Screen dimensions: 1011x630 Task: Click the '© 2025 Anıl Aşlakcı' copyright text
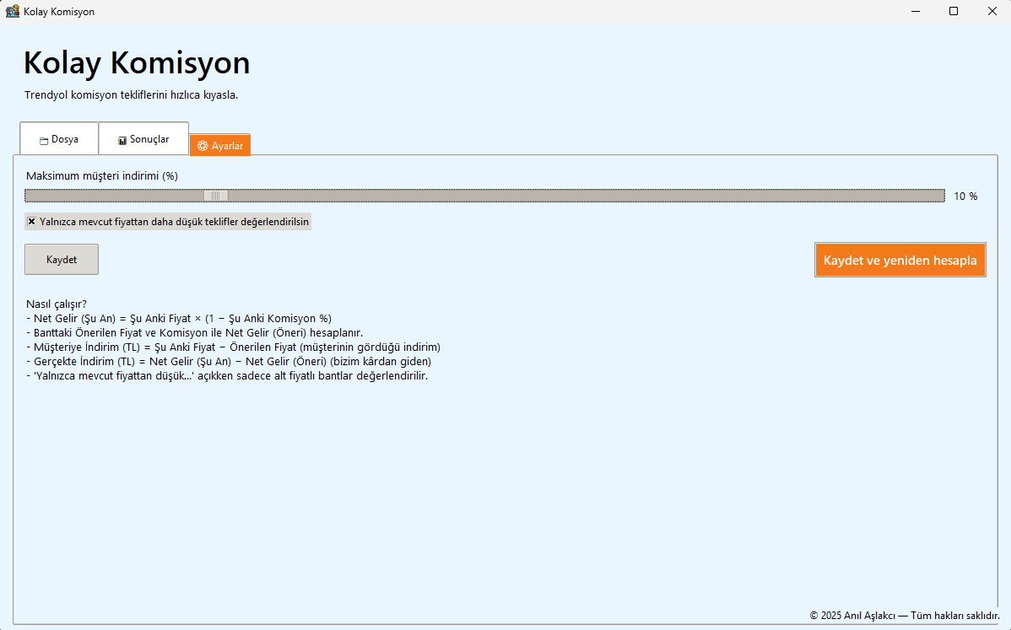tap(905, 616)
